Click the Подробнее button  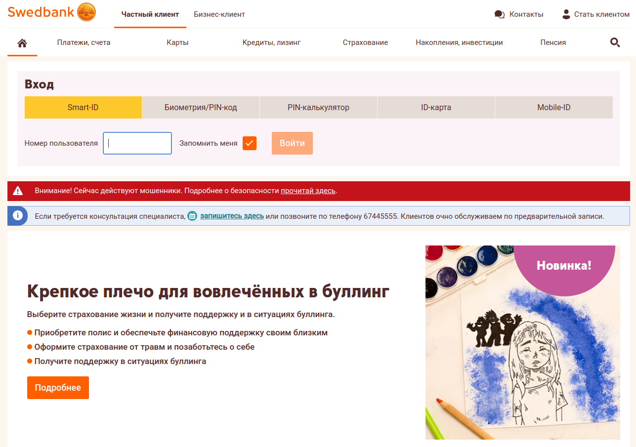tap(58, 388)
